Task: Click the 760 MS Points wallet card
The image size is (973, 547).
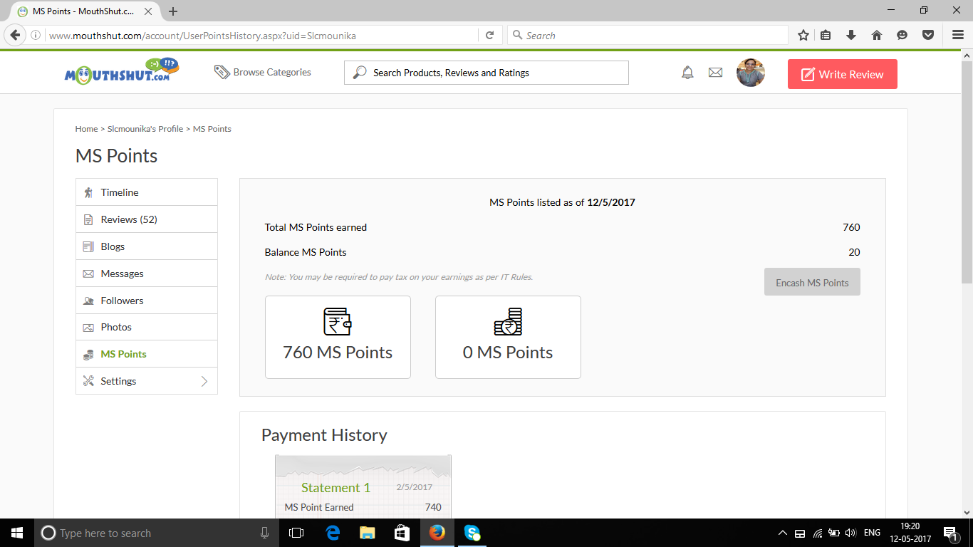Action: 338,337
